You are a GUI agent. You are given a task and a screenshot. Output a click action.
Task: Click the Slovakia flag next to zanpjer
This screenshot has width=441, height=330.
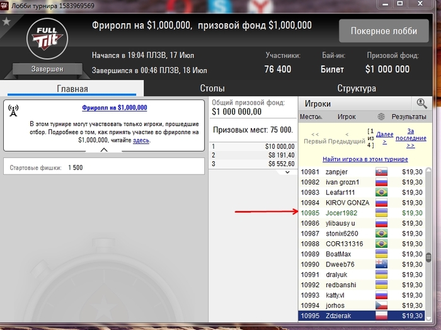(x=381, y=172)
